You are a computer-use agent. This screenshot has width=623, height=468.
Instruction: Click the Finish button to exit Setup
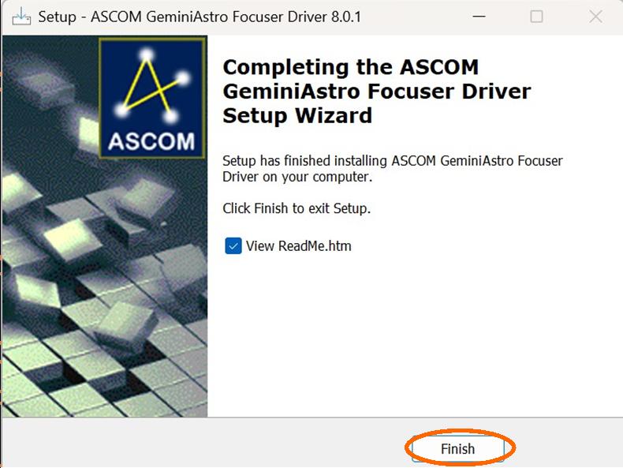tap(457, 448)
